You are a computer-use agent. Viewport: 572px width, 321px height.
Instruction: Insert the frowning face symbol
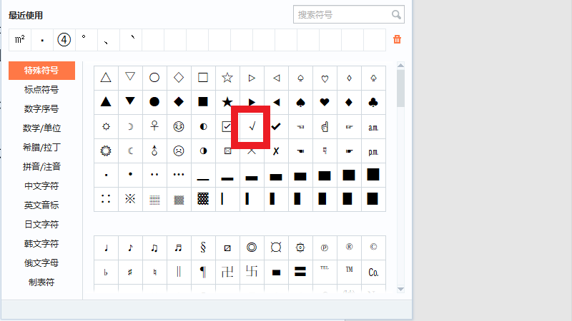(179, 151)
